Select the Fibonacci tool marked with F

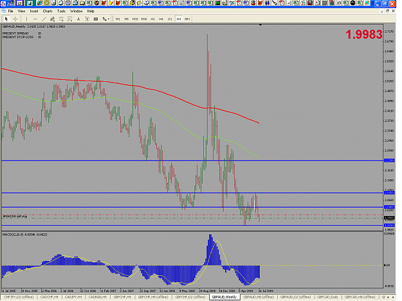(x=69, y=19)
